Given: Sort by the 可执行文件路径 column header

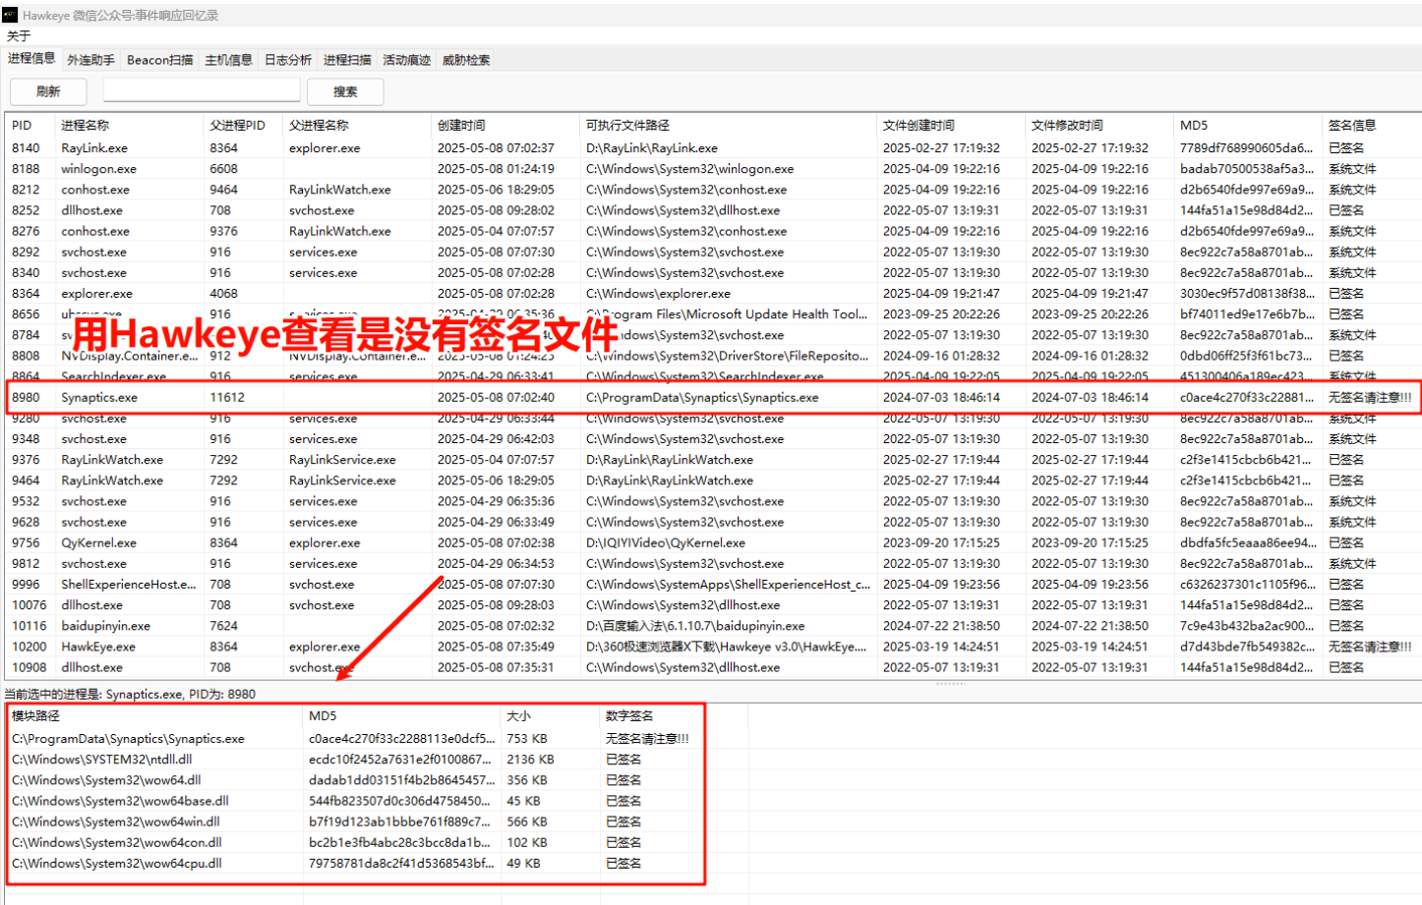Looking at the screenshot, I should pyautogui.click(x=728, y=125).
